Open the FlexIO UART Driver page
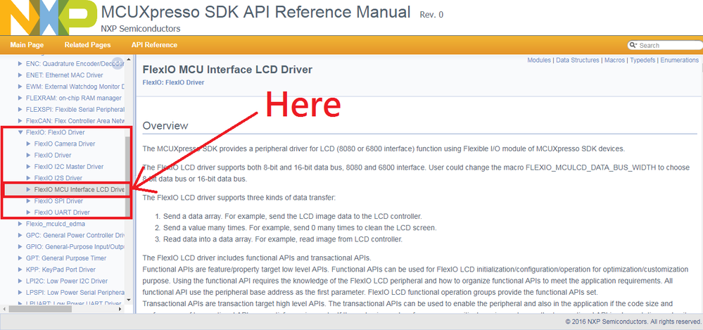The height and width of the screenshot is (330, 703). pyautogui.click(x=62, y=212)
